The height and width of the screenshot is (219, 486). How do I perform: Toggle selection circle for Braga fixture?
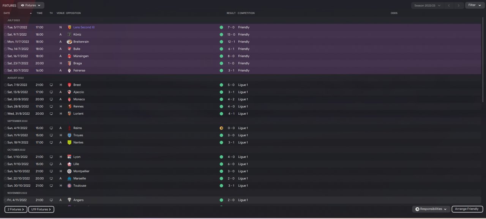click(x=5, y=63)
